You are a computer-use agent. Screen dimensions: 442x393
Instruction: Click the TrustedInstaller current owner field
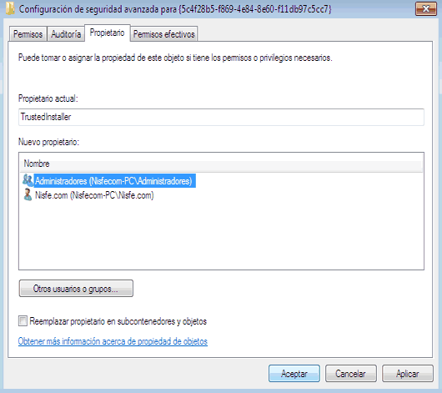coord(221,117)
